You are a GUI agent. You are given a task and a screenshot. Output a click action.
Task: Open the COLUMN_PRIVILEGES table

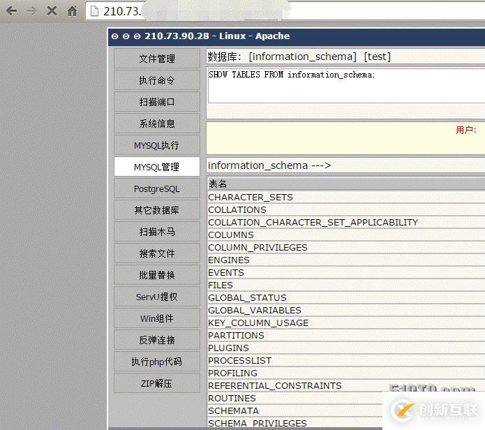(x=258, y=248)
